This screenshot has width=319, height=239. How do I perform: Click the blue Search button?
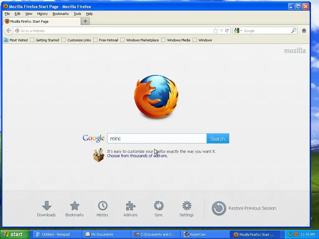click(x=218, y=138)
